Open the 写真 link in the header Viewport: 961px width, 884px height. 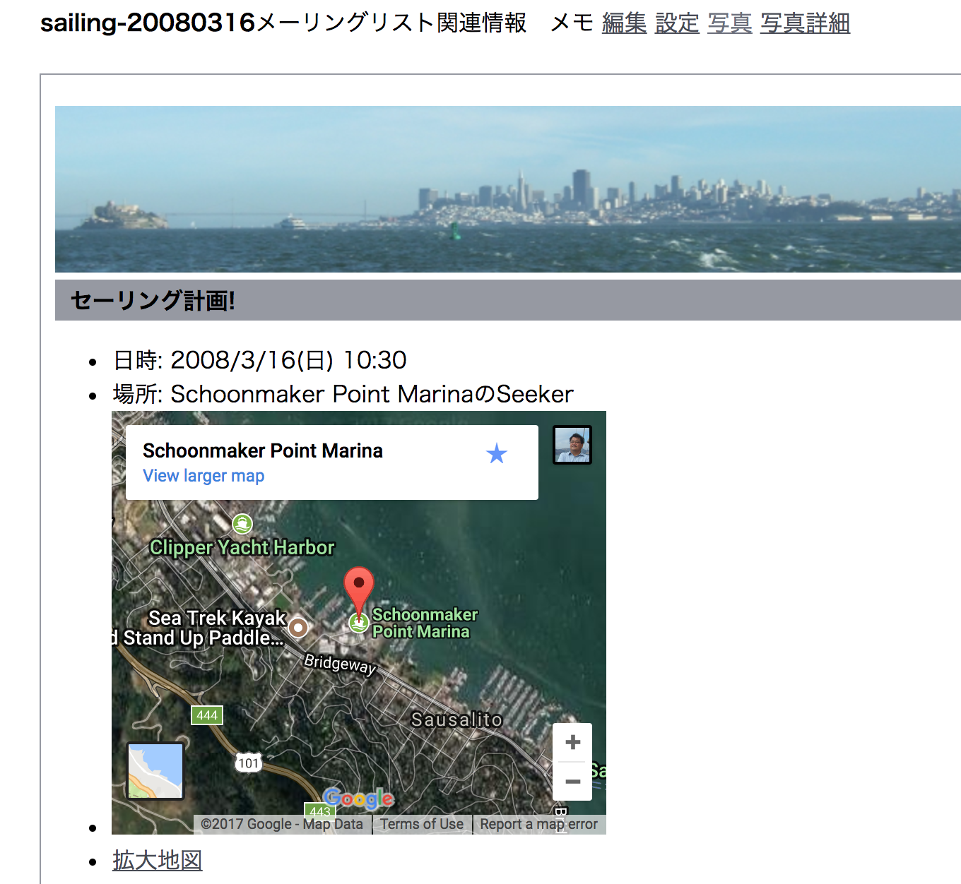[x=730, y=23]
